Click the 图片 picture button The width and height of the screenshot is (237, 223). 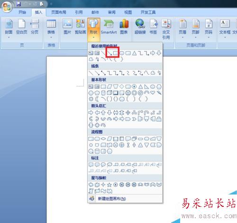[67, 27]
